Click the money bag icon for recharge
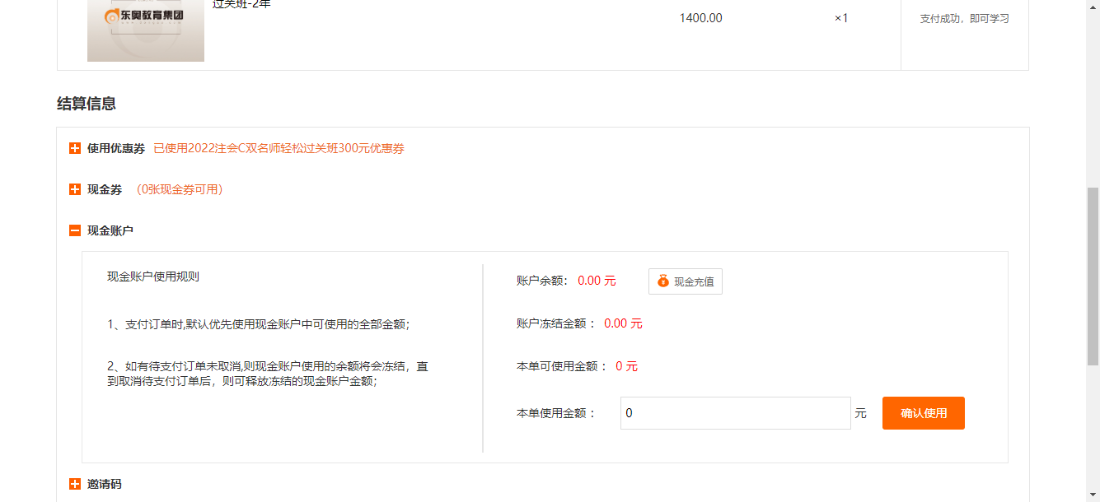This screenshot has height=502, width=1100. click(663, 281)
